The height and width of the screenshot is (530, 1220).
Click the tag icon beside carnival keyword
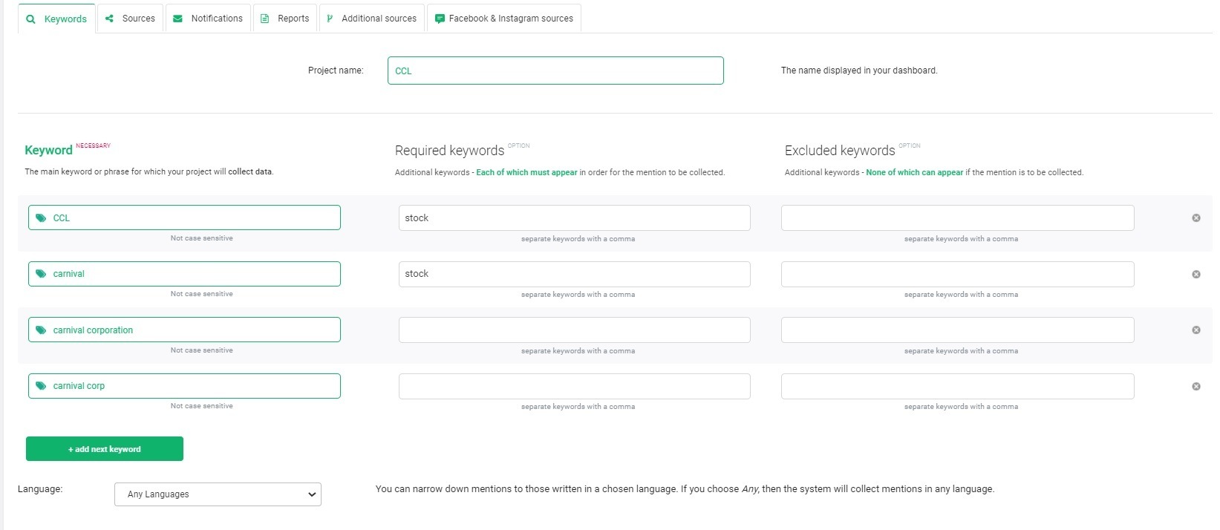tap(41, 274)
